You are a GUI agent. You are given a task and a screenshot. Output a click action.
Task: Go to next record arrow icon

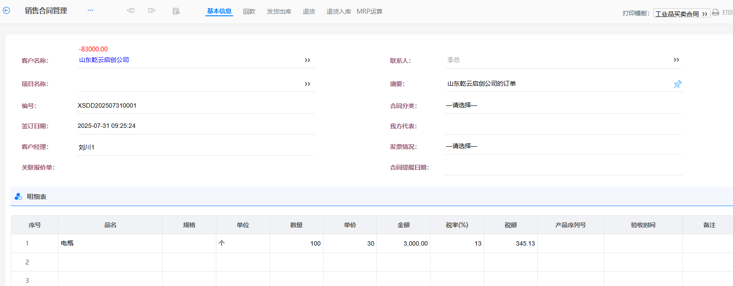(152, 11)
